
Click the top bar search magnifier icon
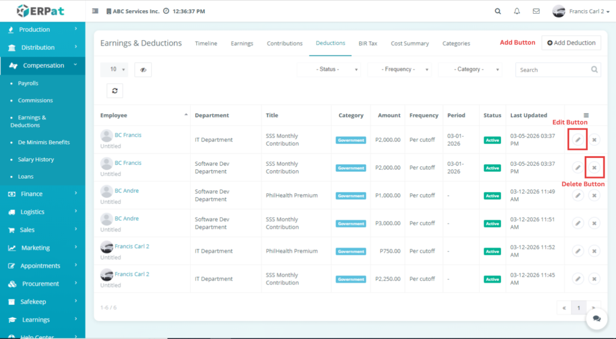(x=497, y=11)
